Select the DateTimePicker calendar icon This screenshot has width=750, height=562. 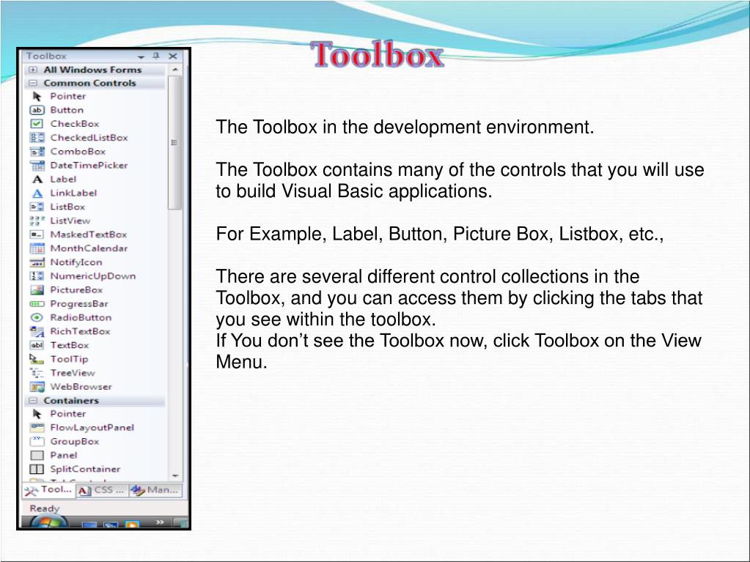(x=37, y=166)
